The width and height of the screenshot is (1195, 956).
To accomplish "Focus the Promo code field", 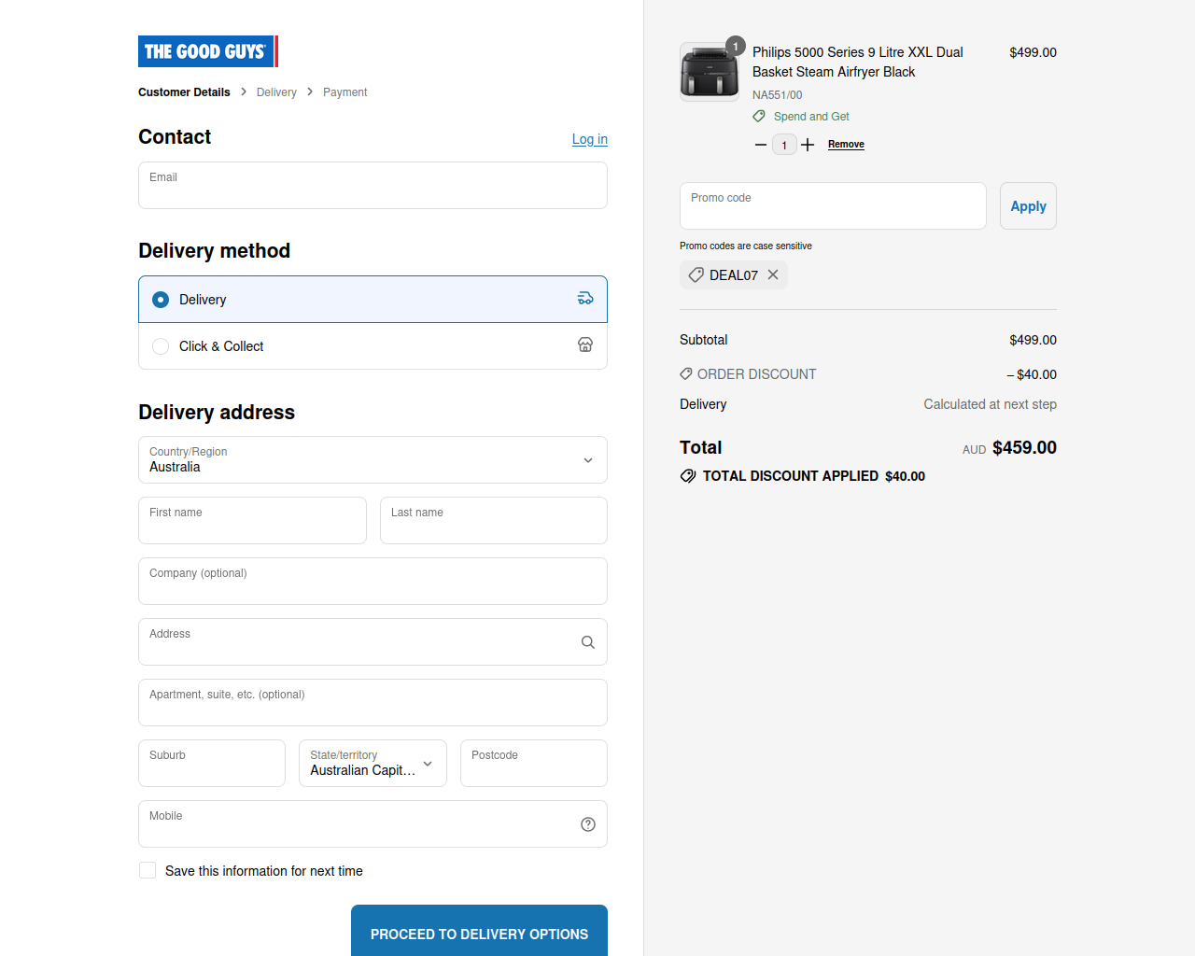I will click(x=833, y=205).
